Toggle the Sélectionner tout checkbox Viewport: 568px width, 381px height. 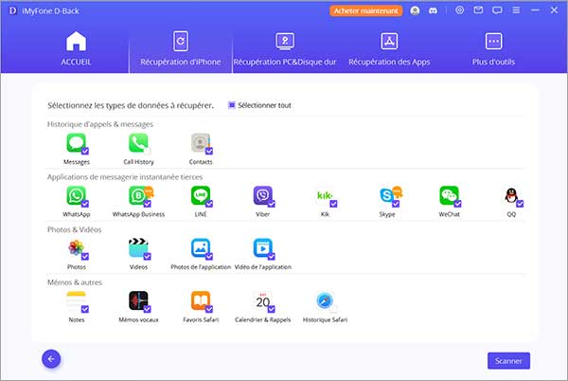pos(232,104)
